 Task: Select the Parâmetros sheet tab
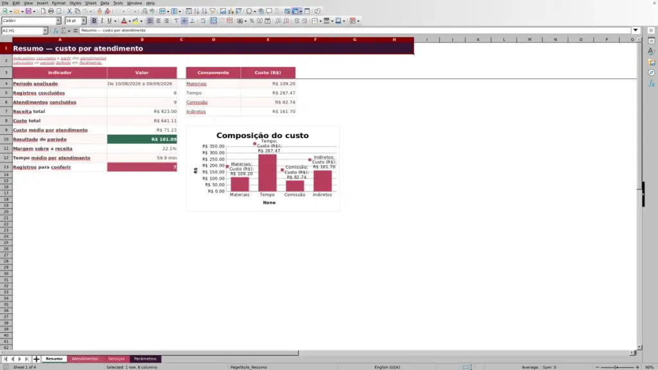[x=145, y=359]
